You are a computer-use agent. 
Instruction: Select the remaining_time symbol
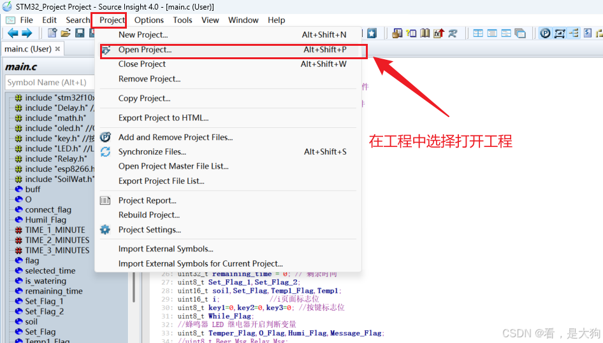48,291
